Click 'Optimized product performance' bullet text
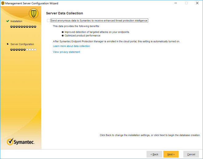The width and height of the screenshot is (203, 159). [82, 36]
